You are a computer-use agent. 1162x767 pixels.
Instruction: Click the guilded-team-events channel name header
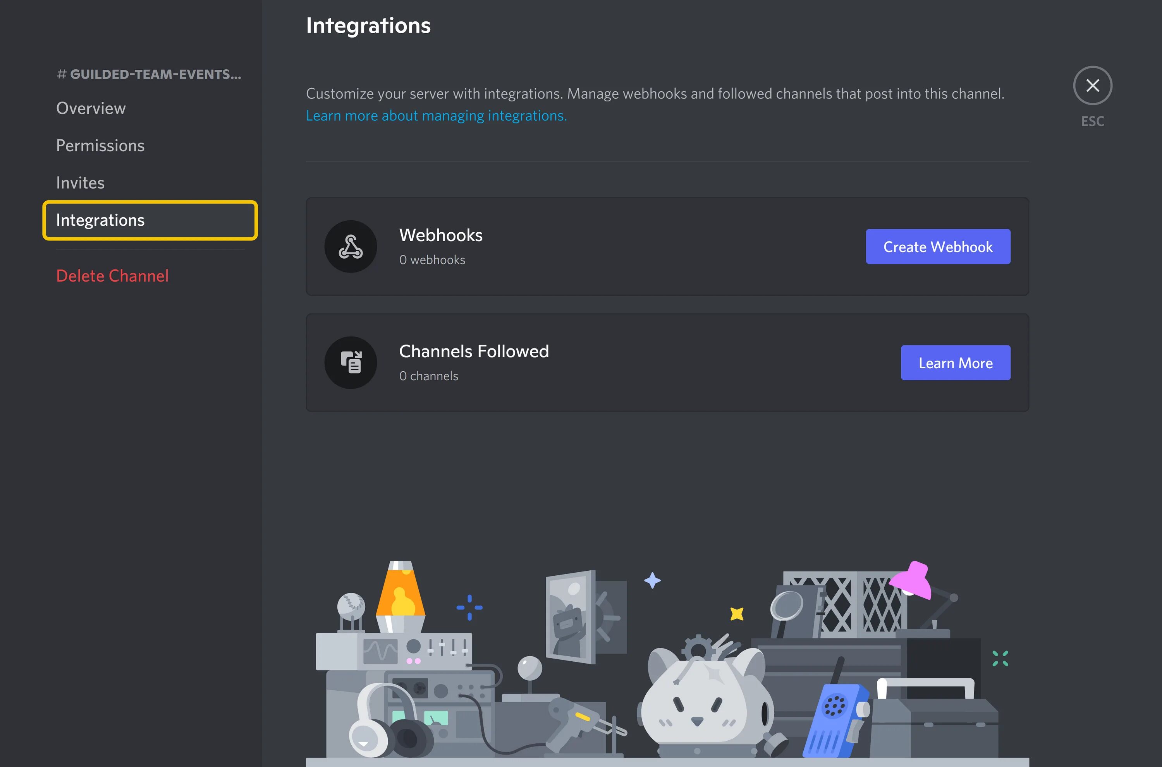(149, 74)
